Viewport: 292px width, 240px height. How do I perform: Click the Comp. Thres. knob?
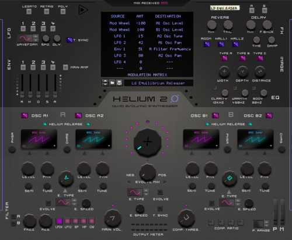point(186,218)
